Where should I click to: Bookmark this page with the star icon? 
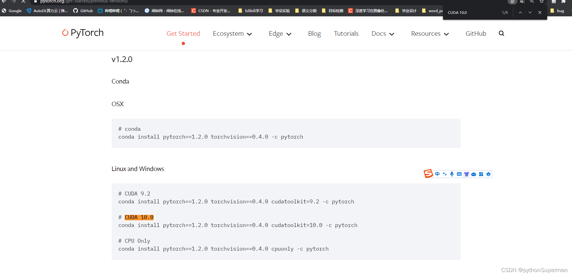point(542,2)
